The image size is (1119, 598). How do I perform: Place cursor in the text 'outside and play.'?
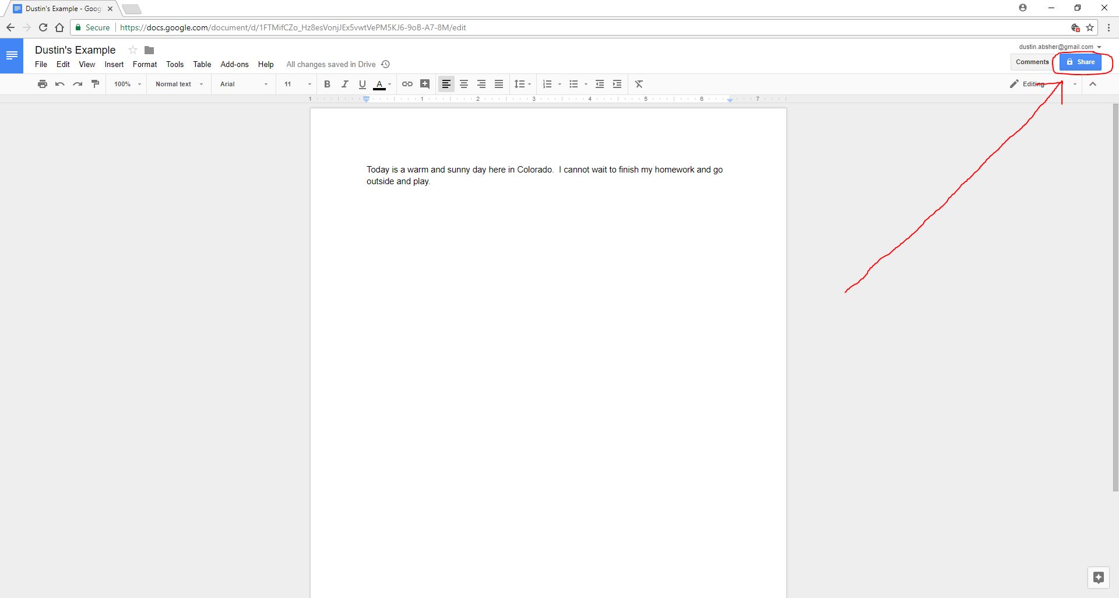pyautogui.click(x=398, y=181)
